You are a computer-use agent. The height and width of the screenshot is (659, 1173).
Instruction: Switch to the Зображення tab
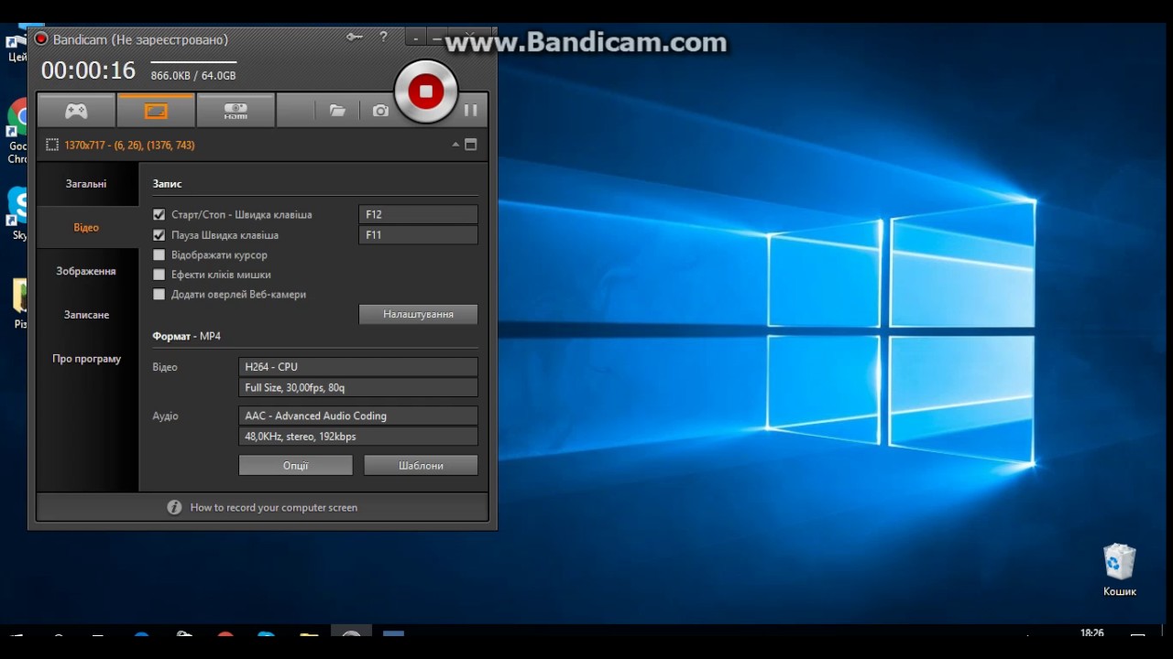point(86,272)
